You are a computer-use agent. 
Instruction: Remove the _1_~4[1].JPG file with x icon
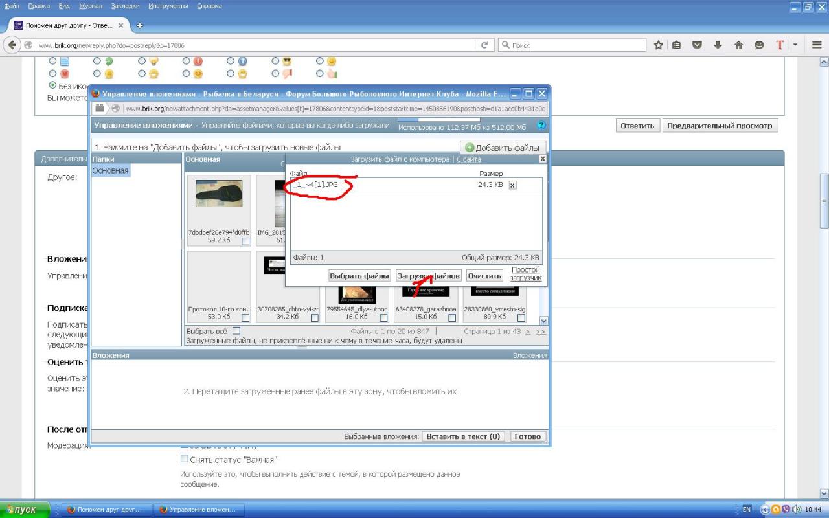(x=512, y=185)
